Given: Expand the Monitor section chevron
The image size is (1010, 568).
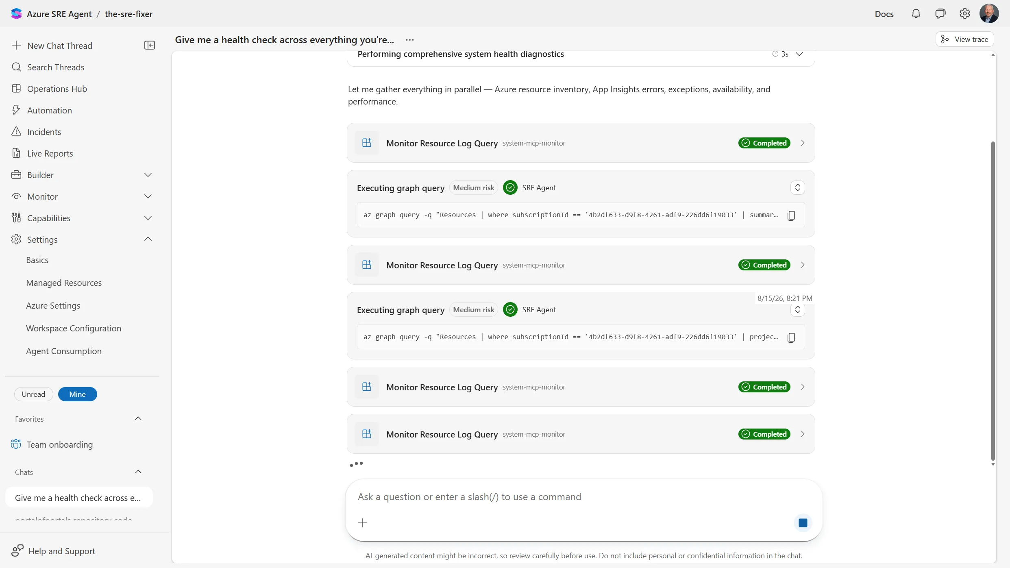Looking at the screenshot, I should tap(148, 196).
